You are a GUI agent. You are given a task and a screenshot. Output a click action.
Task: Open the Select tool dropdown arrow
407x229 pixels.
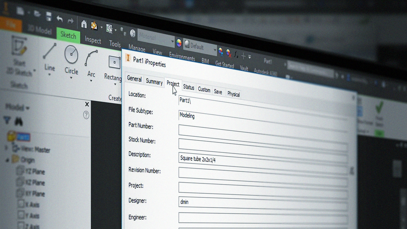coord(116,30)
